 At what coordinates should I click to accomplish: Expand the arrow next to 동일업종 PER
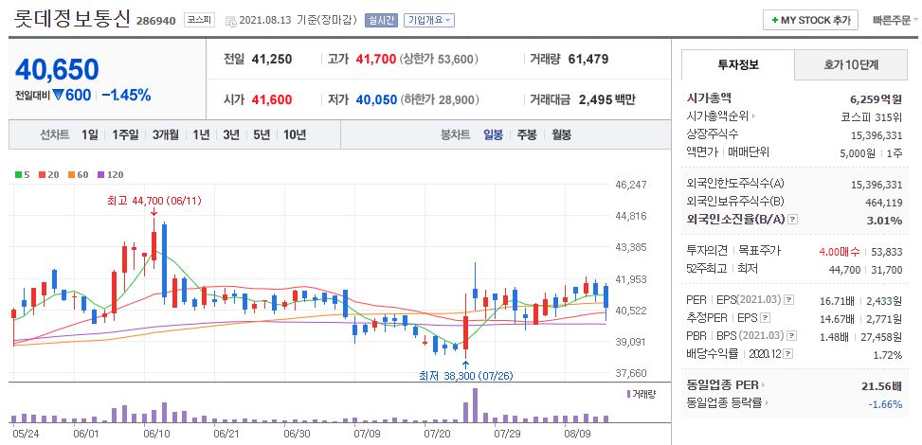[x=763, y=385]
